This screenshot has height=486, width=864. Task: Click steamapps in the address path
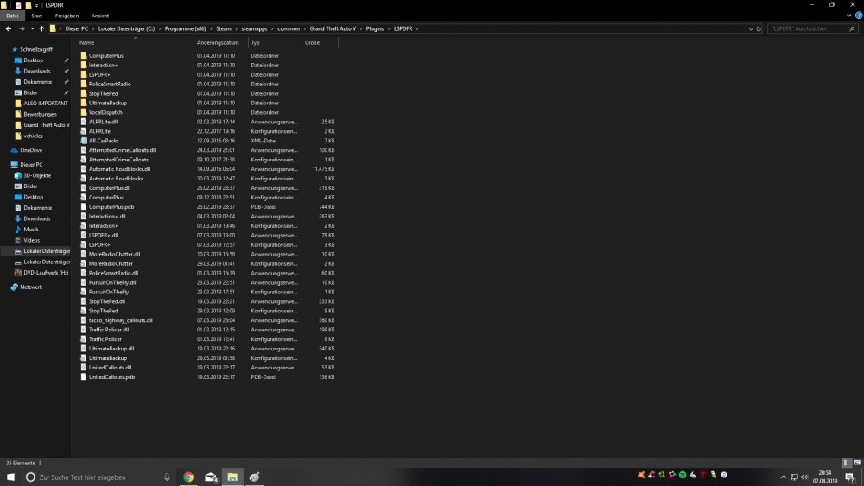[x=254, y=28]
